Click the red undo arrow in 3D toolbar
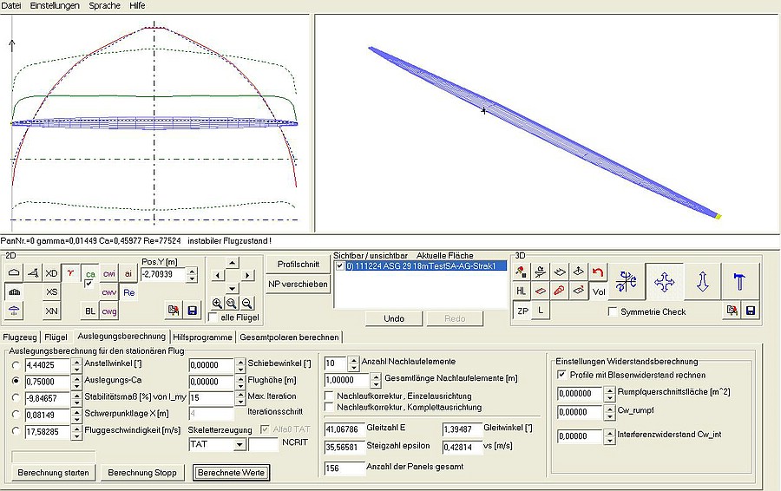 (598, 272)
